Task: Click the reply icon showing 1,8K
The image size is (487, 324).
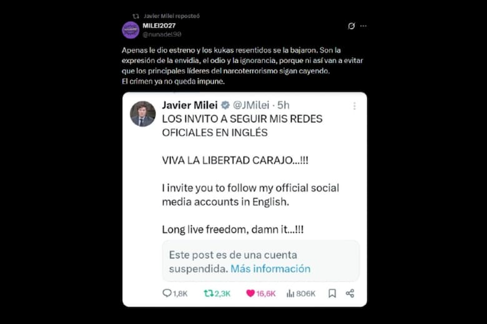Action: coord(167,293)
